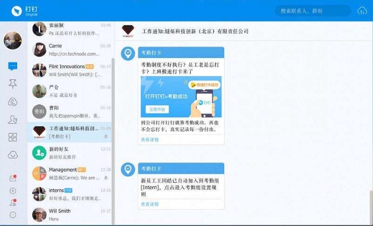
Task: Click the chat pane scrollbar
Action: (x=371, y=207)
